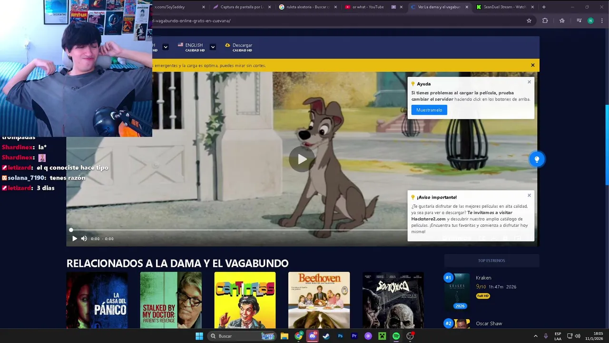Open the media control toolbar icon
The height and width of the screenshot is (343, 609).
[x=579, y=20]
